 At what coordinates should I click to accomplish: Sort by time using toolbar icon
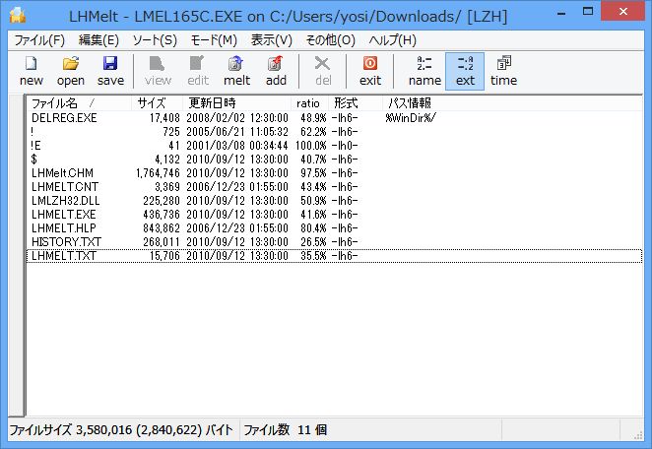pyautogui.click(x=503, y=71)
